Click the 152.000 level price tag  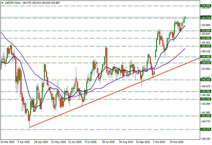point(205,38)
